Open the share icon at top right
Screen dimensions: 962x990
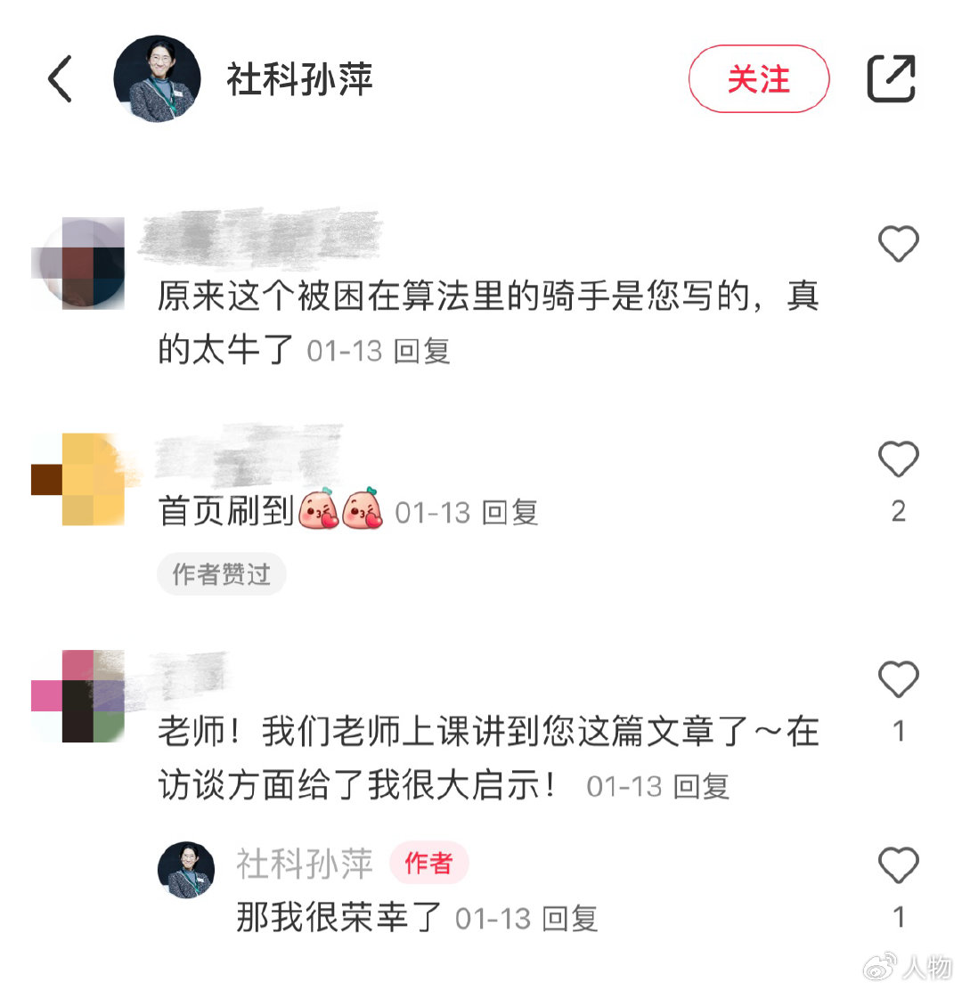click(x=891, y=78)
